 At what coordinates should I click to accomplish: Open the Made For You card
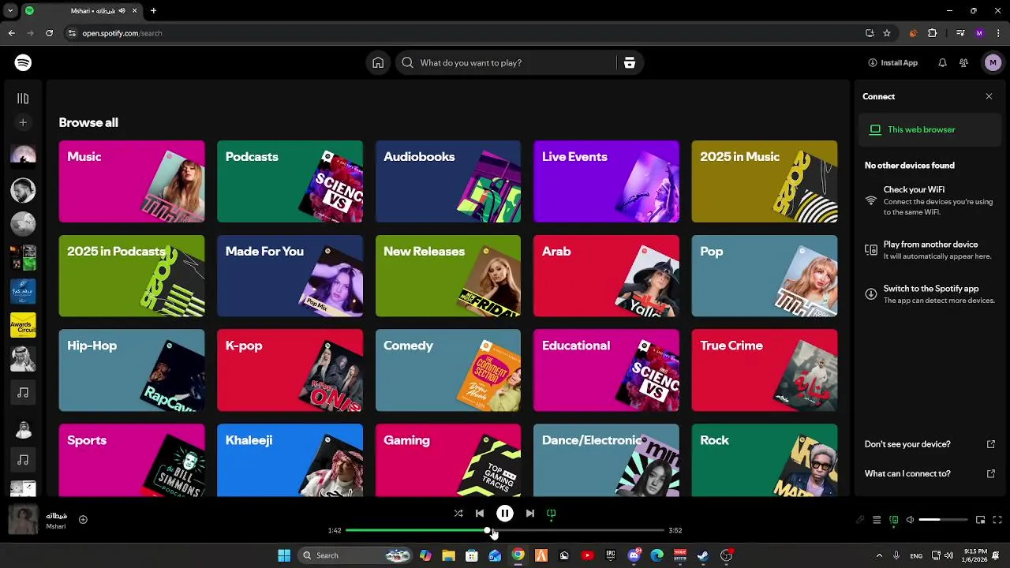290,276
